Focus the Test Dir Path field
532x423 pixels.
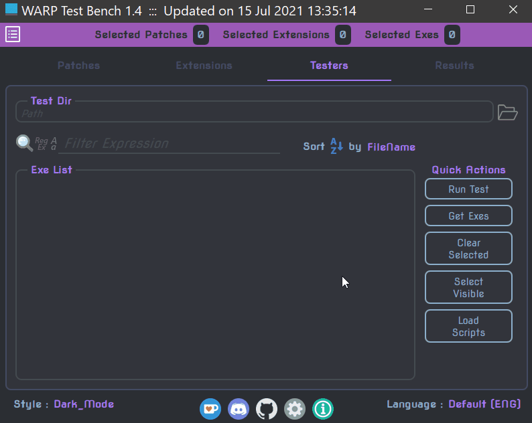pyautogui.click(x=255, y=113)
